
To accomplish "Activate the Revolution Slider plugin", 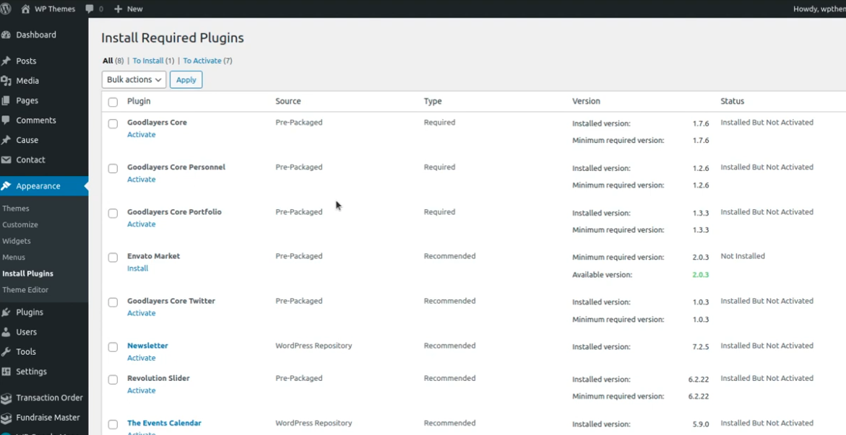I will [x=141, y=390].
